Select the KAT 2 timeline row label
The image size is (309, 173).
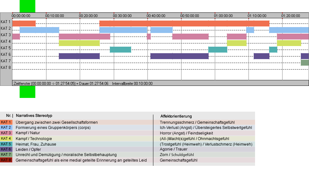click(6, 28)
